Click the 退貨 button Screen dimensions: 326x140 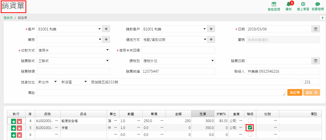coord(312,92)
